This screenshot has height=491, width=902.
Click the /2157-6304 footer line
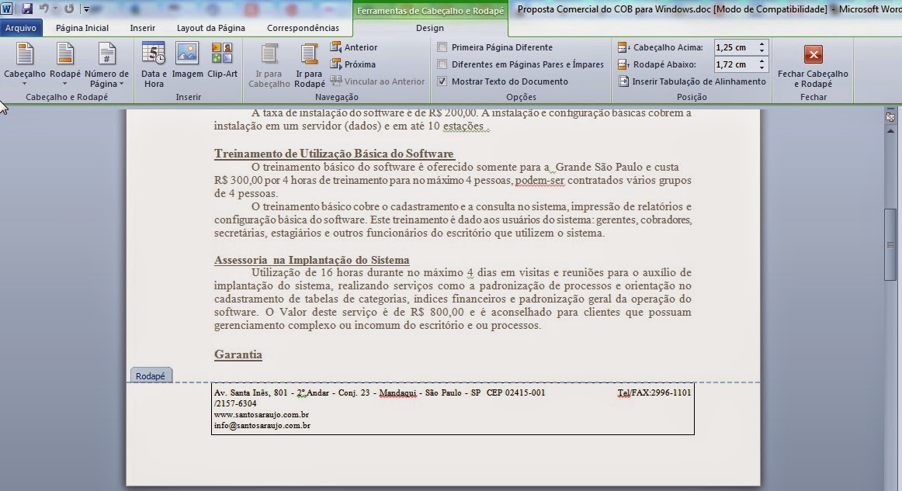click(235, 403)
